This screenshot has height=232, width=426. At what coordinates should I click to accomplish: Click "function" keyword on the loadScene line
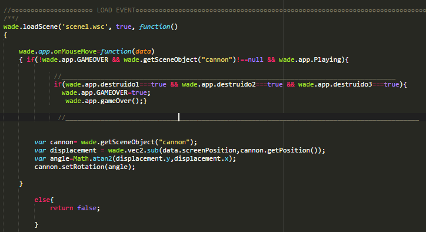[x=155, y=26]
